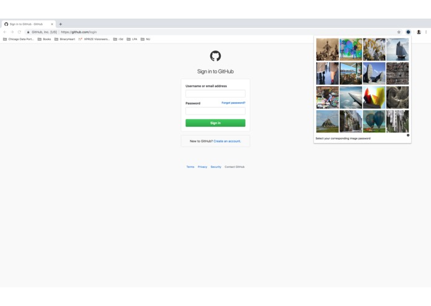Focus the Username or email address field
The image size is (431, 306).
(215, 94)
